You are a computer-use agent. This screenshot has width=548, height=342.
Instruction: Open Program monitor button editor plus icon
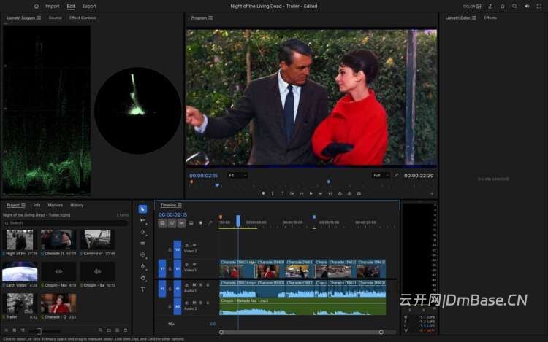tap(432, 193)
